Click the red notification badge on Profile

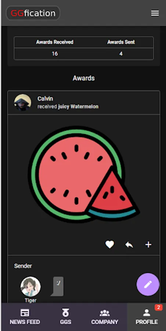click(x=158, y=307)
